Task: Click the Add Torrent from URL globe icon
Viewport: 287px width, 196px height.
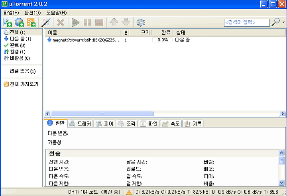Action: [x=19, y=23]
